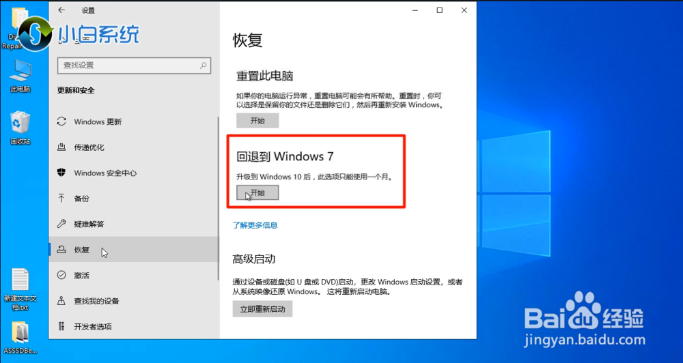Close the Settings window

pos(464,10)
